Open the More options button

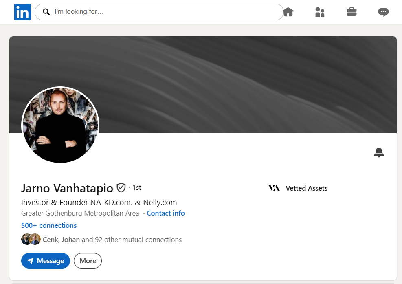[x=88, y=261]
